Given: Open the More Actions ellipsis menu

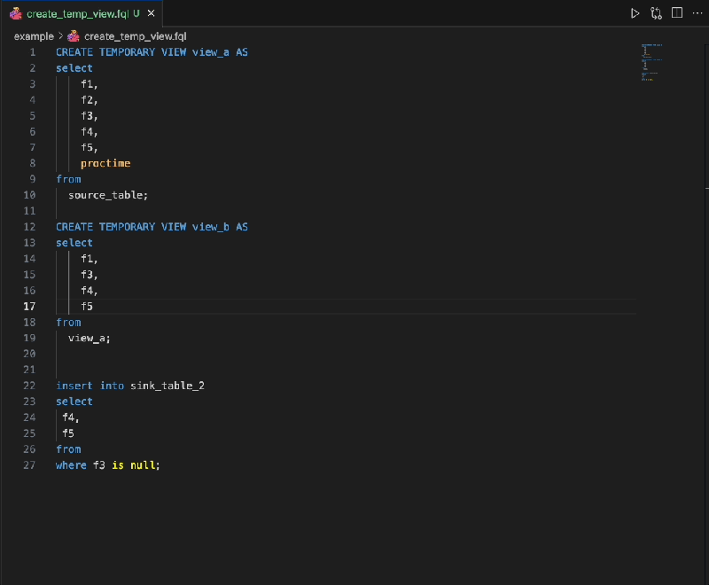Looking at the screenshot, I should coord(697,13).
